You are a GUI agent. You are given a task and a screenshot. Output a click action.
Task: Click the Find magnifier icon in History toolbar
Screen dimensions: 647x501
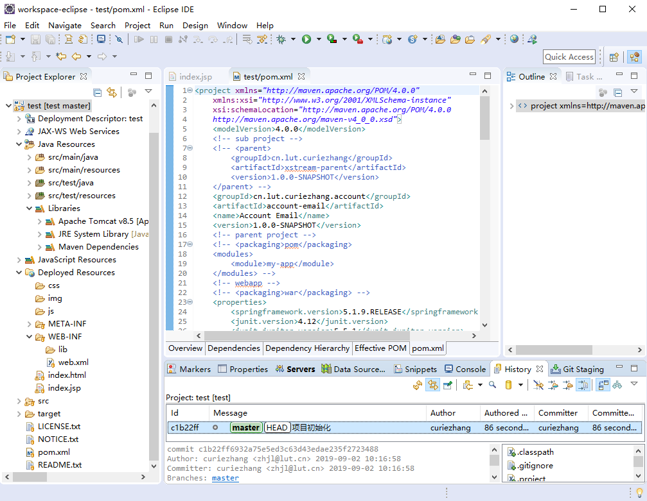click(x=492, y=386)
